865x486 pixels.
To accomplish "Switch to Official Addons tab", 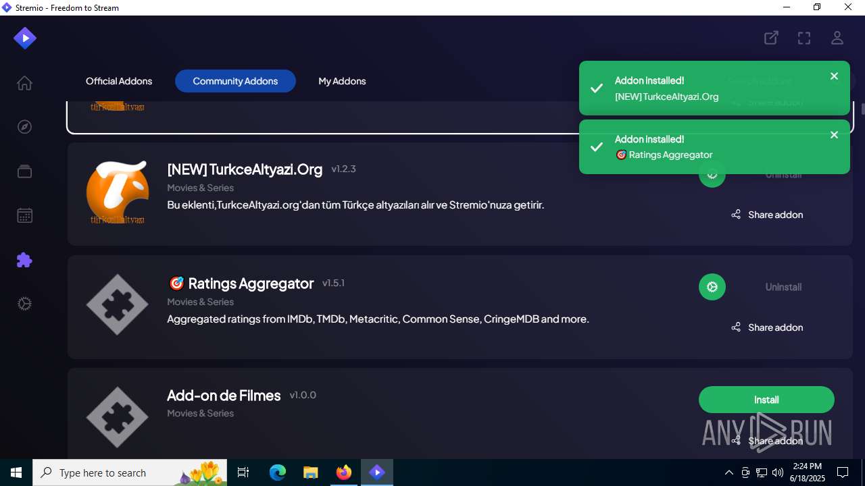I will (119, 81).
